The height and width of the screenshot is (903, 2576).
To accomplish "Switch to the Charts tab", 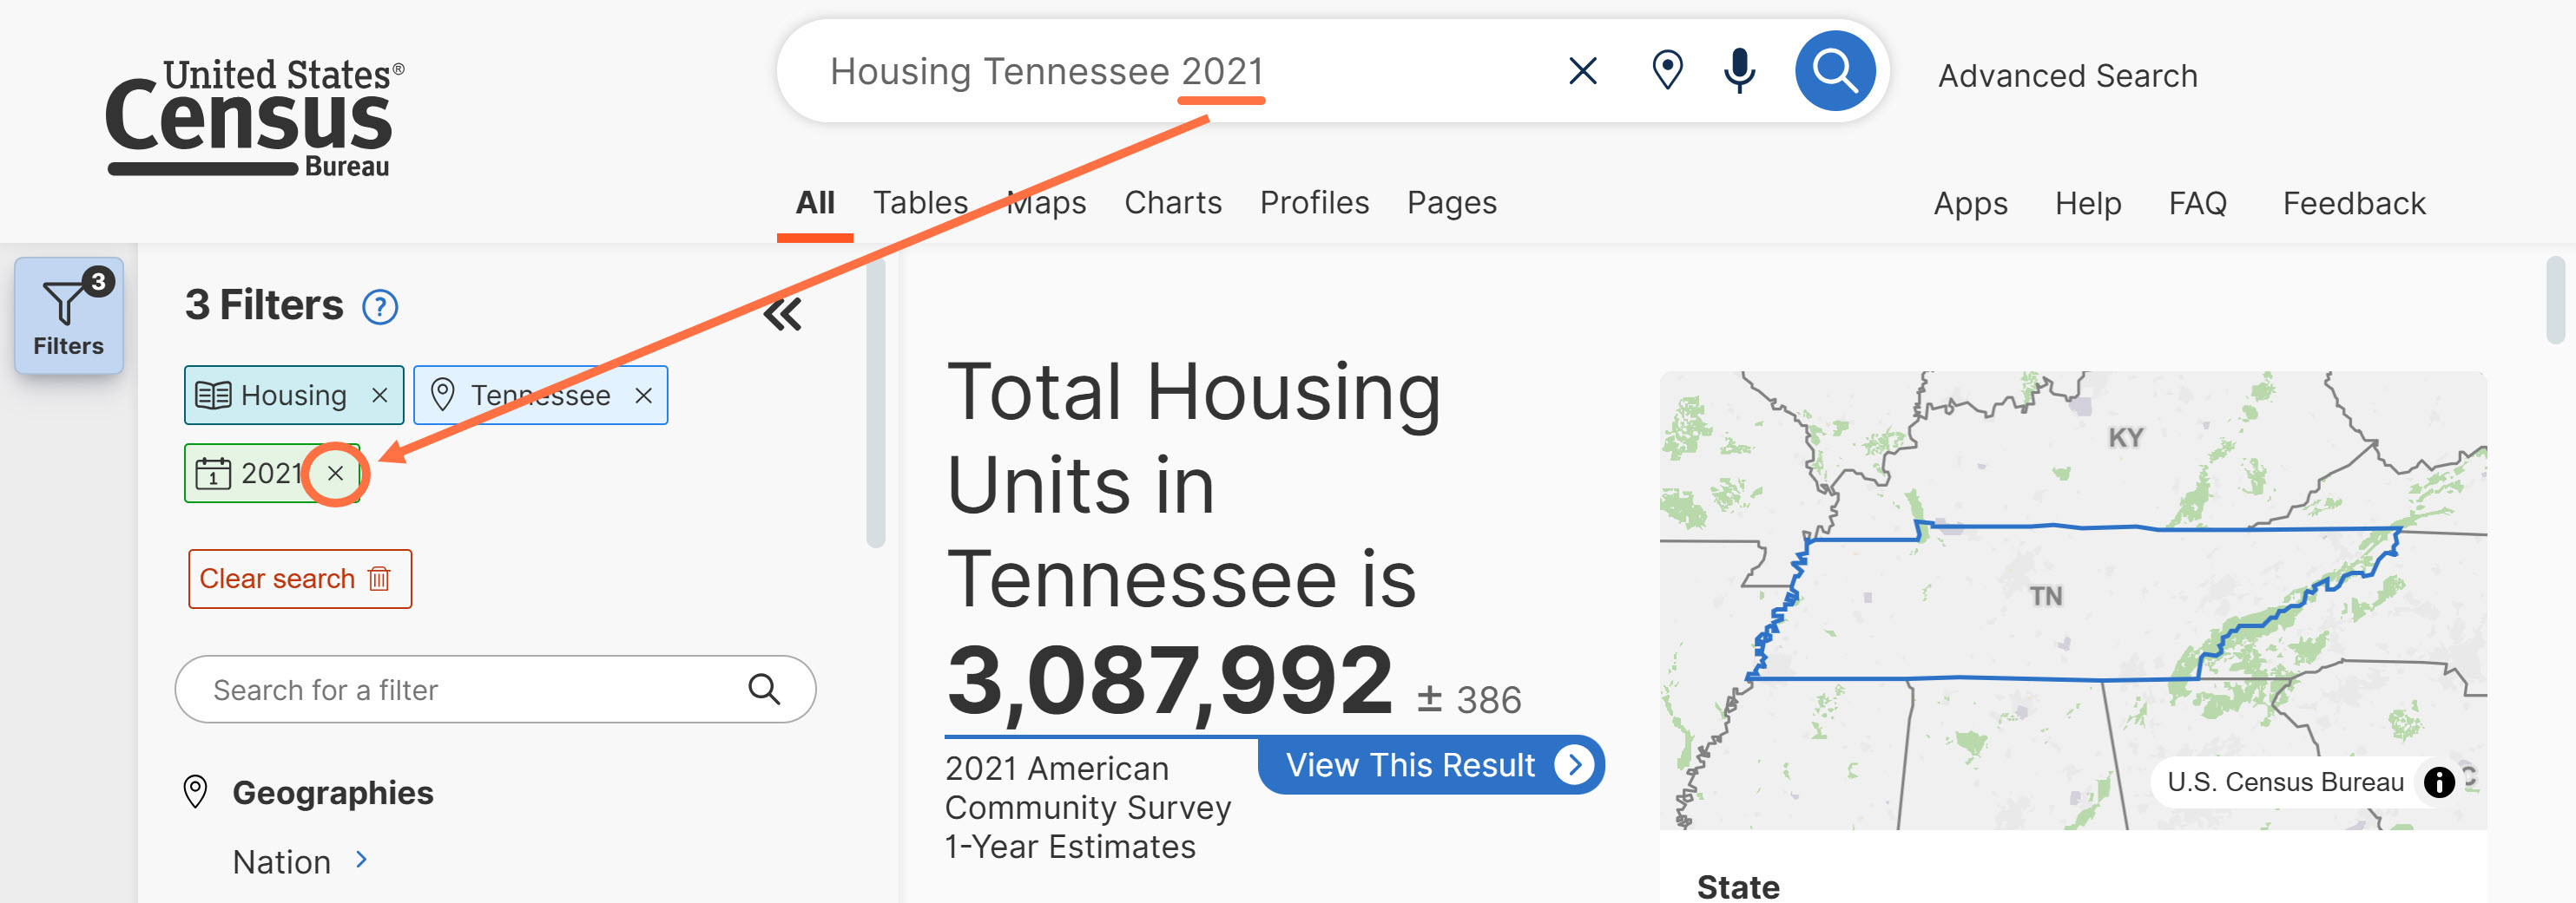I will tap(1172, 203).
